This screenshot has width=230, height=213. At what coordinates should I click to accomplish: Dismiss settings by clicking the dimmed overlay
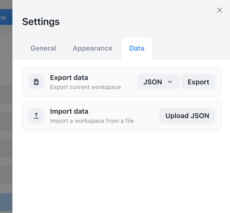(6, 92)
